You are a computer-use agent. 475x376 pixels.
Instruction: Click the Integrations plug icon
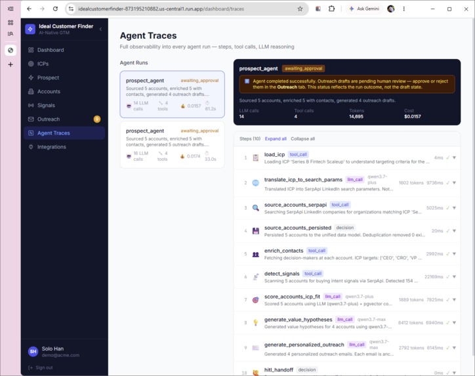pos(31,147)
